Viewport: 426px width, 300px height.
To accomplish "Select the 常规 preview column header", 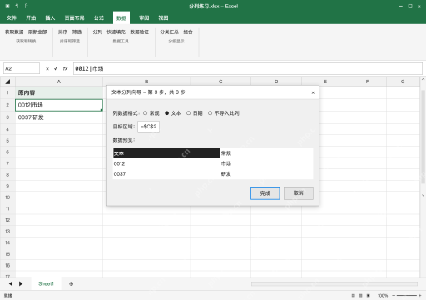I will click(226, 153).
